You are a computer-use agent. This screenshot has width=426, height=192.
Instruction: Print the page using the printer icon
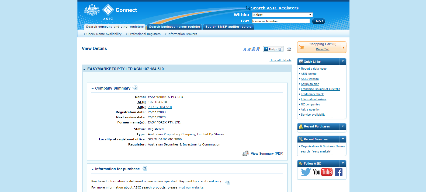[289, 49]
